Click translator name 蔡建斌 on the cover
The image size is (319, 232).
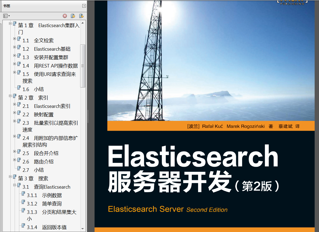pyautogui.click(x=285, y=126)
